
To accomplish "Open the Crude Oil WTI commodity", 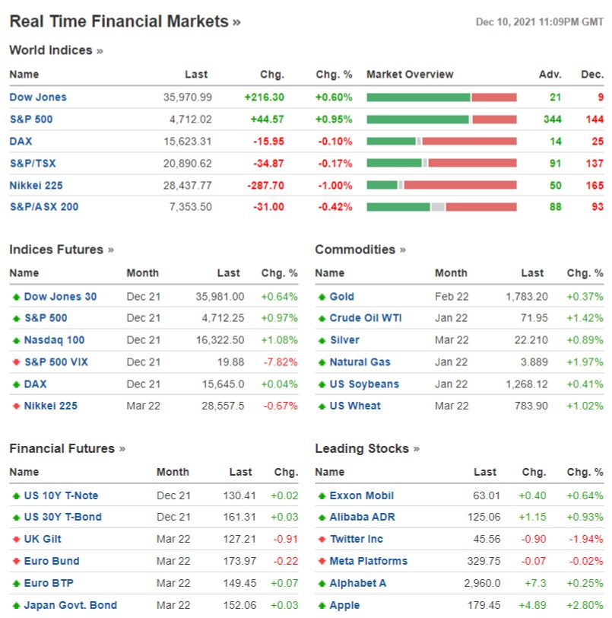I will tap(366, 318).
